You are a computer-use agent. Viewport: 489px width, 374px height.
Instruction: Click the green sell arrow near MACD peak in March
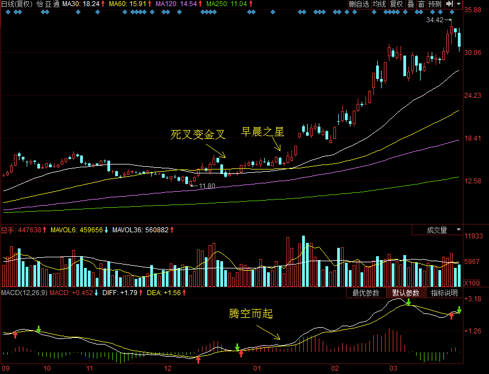point(408,302)
